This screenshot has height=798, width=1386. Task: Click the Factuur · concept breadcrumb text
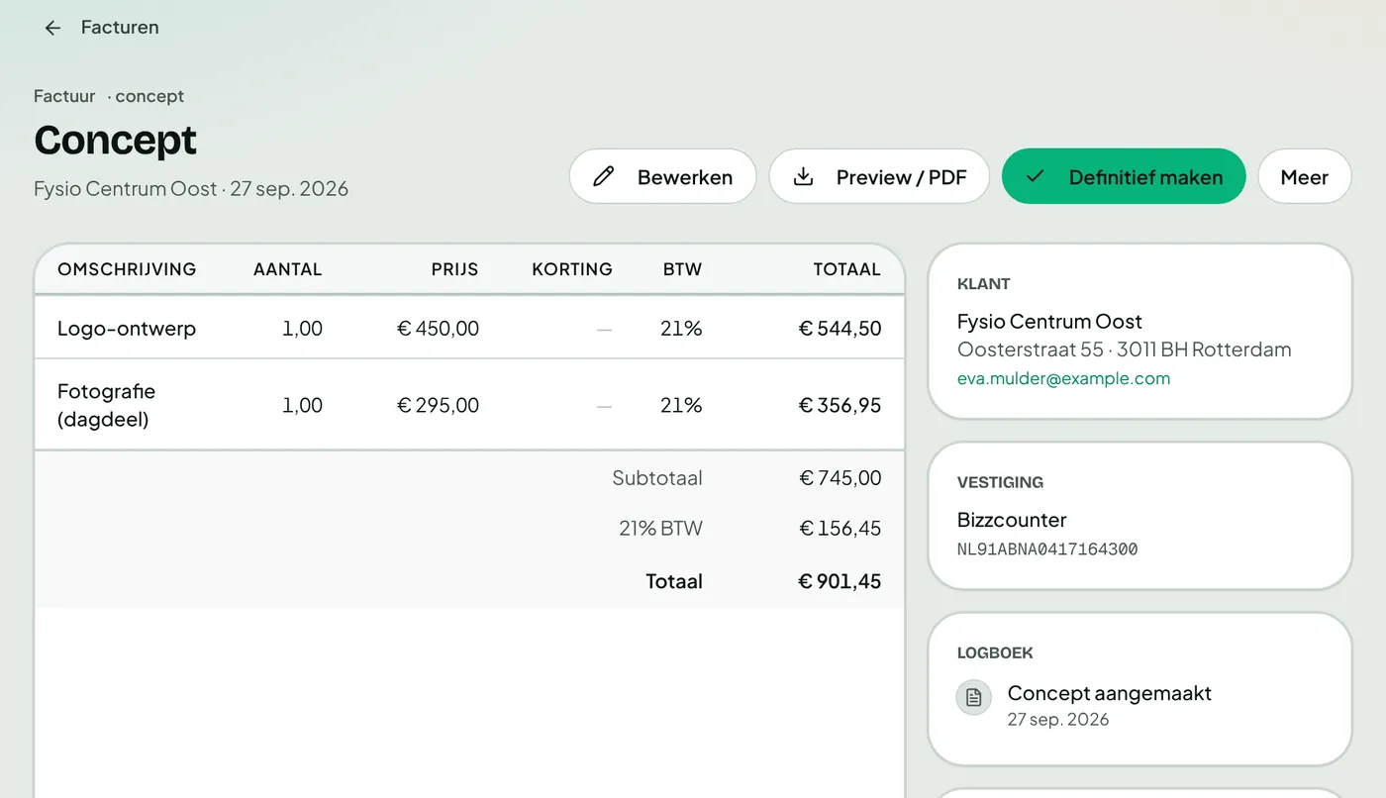click(x=109, y=96)
